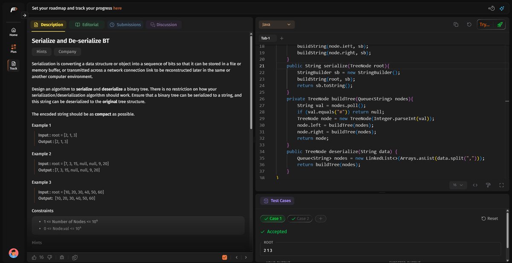Submit the solution with the green rocket icon
Viewport: 512px width, 263px height.
coord(499,25)
